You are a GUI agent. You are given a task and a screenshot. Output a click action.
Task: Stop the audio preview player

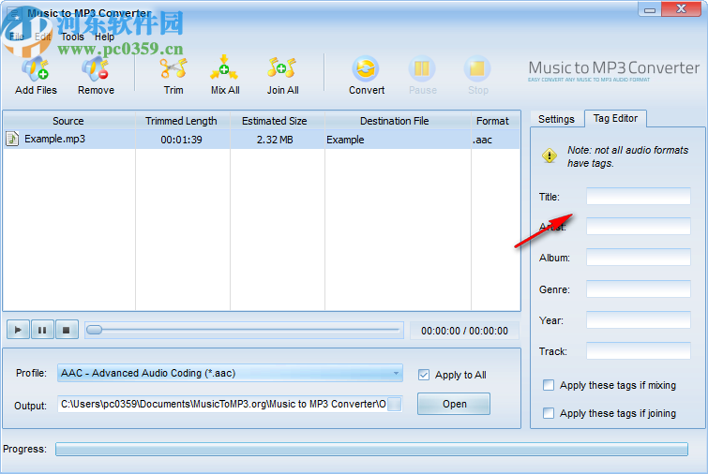pos(67,330)
